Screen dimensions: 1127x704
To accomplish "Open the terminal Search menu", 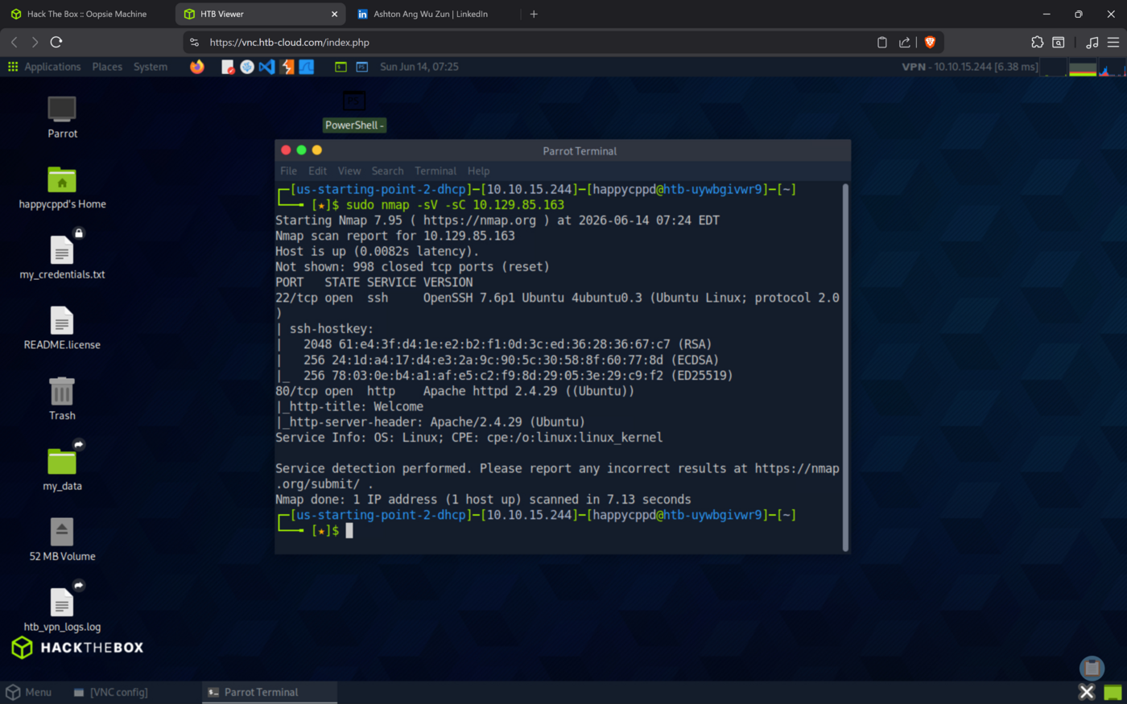I will pyautogui.click(x=387, y=171).
